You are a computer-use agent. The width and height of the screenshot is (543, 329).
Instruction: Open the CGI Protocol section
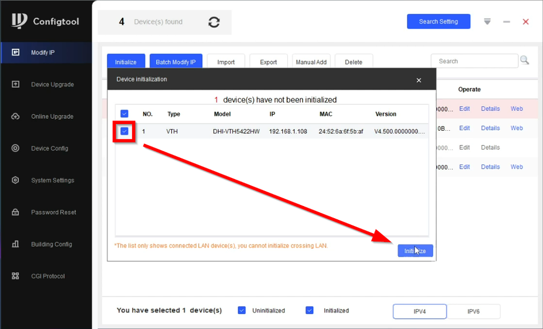click(46, 276)
